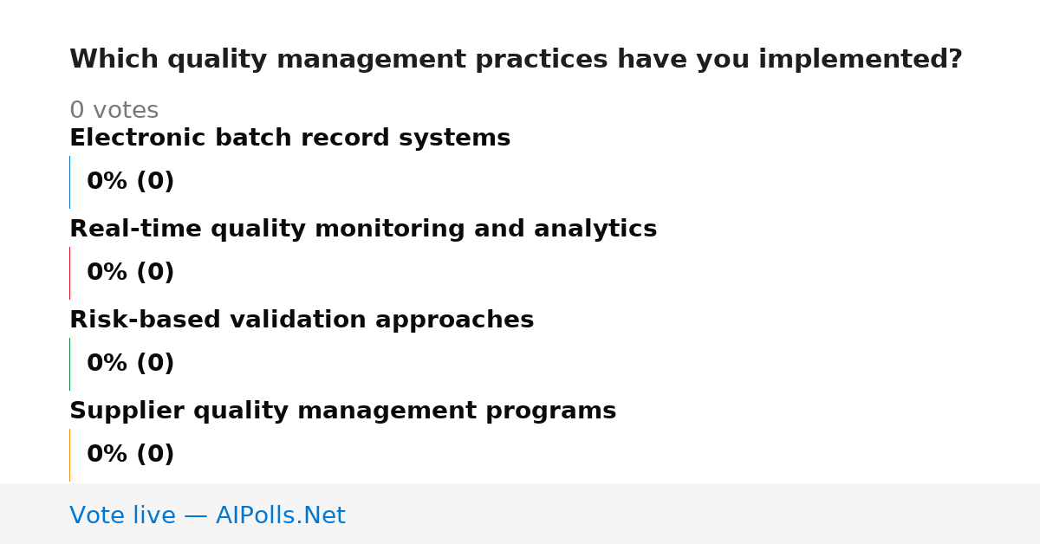
Task: Click 0% (0) result under Electronic batch record
Action: tap(130, 182)
